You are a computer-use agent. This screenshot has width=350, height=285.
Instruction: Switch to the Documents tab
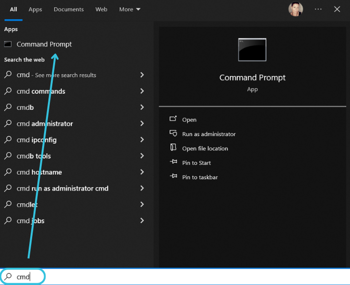(x=69, y=9)
